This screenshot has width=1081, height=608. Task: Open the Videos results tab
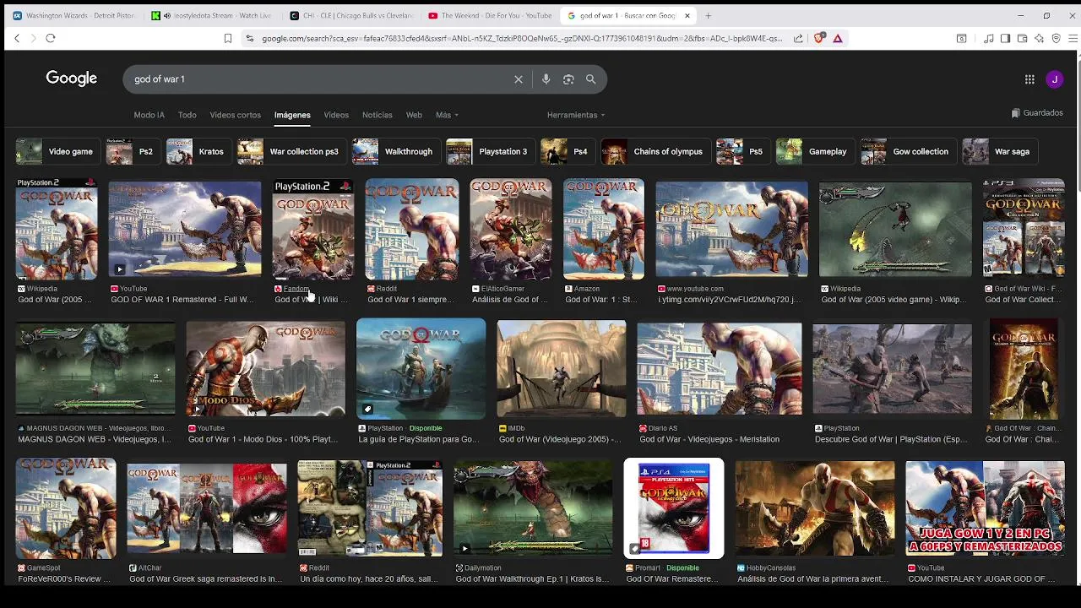pyautogui.click(x=336, y=115)
